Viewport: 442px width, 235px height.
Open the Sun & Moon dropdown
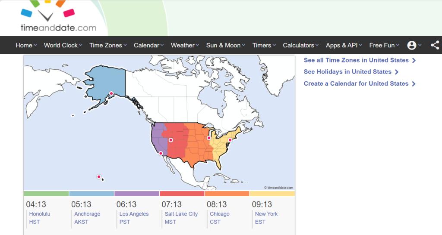pyautogui.click(x=225, y=45)
